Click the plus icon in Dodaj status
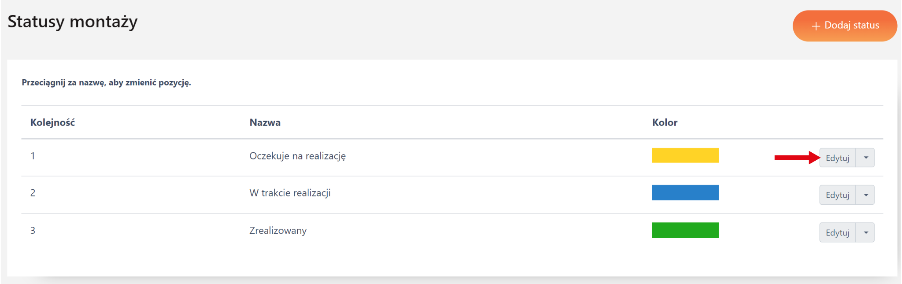Viewport: 902px width, 284px height. pyautogui.click(x=816, y=26)
